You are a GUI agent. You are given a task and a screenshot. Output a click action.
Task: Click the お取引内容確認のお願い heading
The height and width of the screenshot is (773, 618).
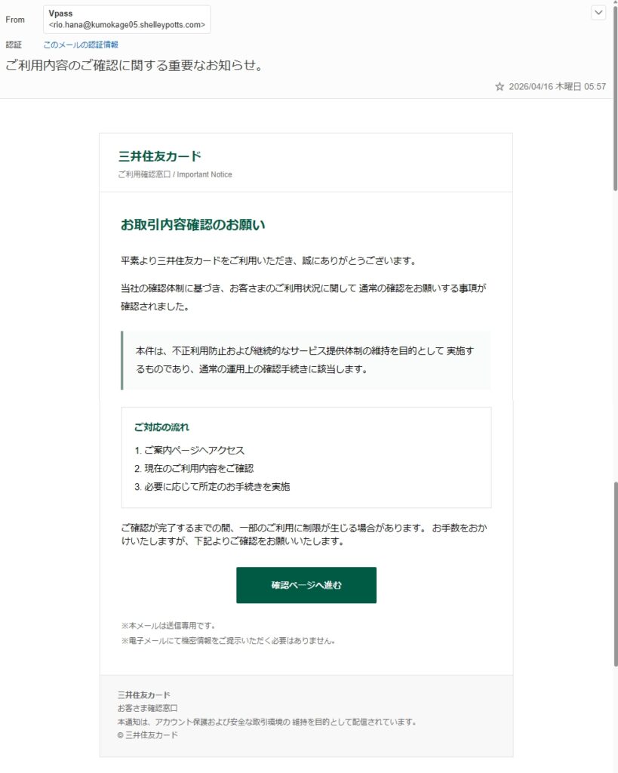tap(192, 225)
